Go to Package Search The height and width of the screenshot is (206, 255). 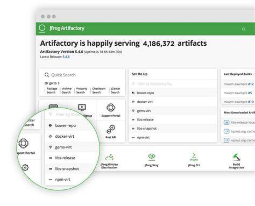click(x=52, y=91)
